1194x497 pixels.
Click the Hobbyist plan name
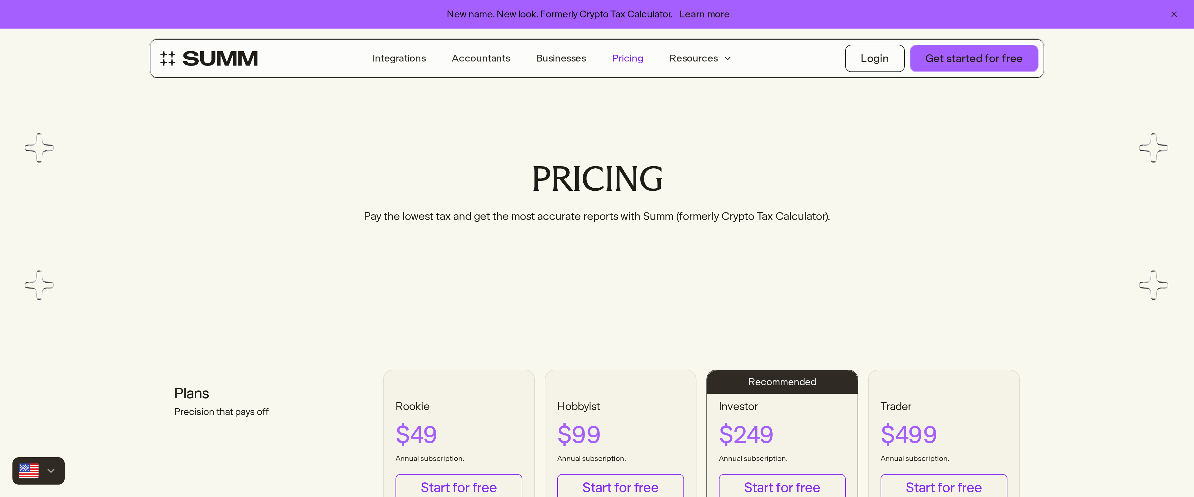pyautogui.click(x=578, y=406)
